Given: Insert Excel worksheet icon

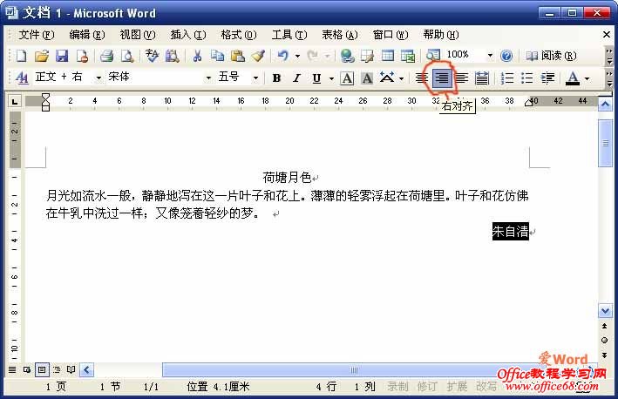Looking at the screenshot, I should 408,56.
